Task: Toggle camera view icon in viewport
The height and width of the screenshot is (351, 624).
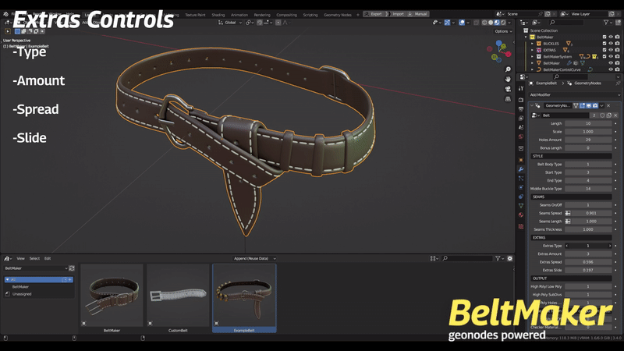Action: 508,89
